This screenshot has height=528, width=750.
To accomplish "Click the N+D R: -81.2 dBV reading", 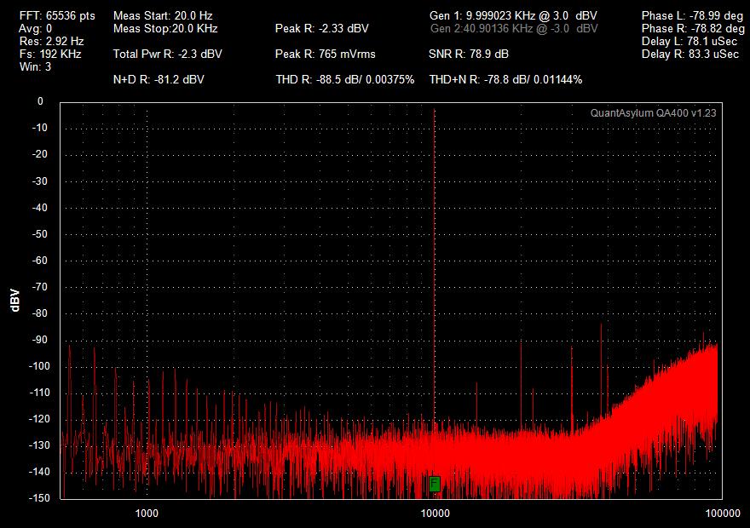I will [159, 80].
